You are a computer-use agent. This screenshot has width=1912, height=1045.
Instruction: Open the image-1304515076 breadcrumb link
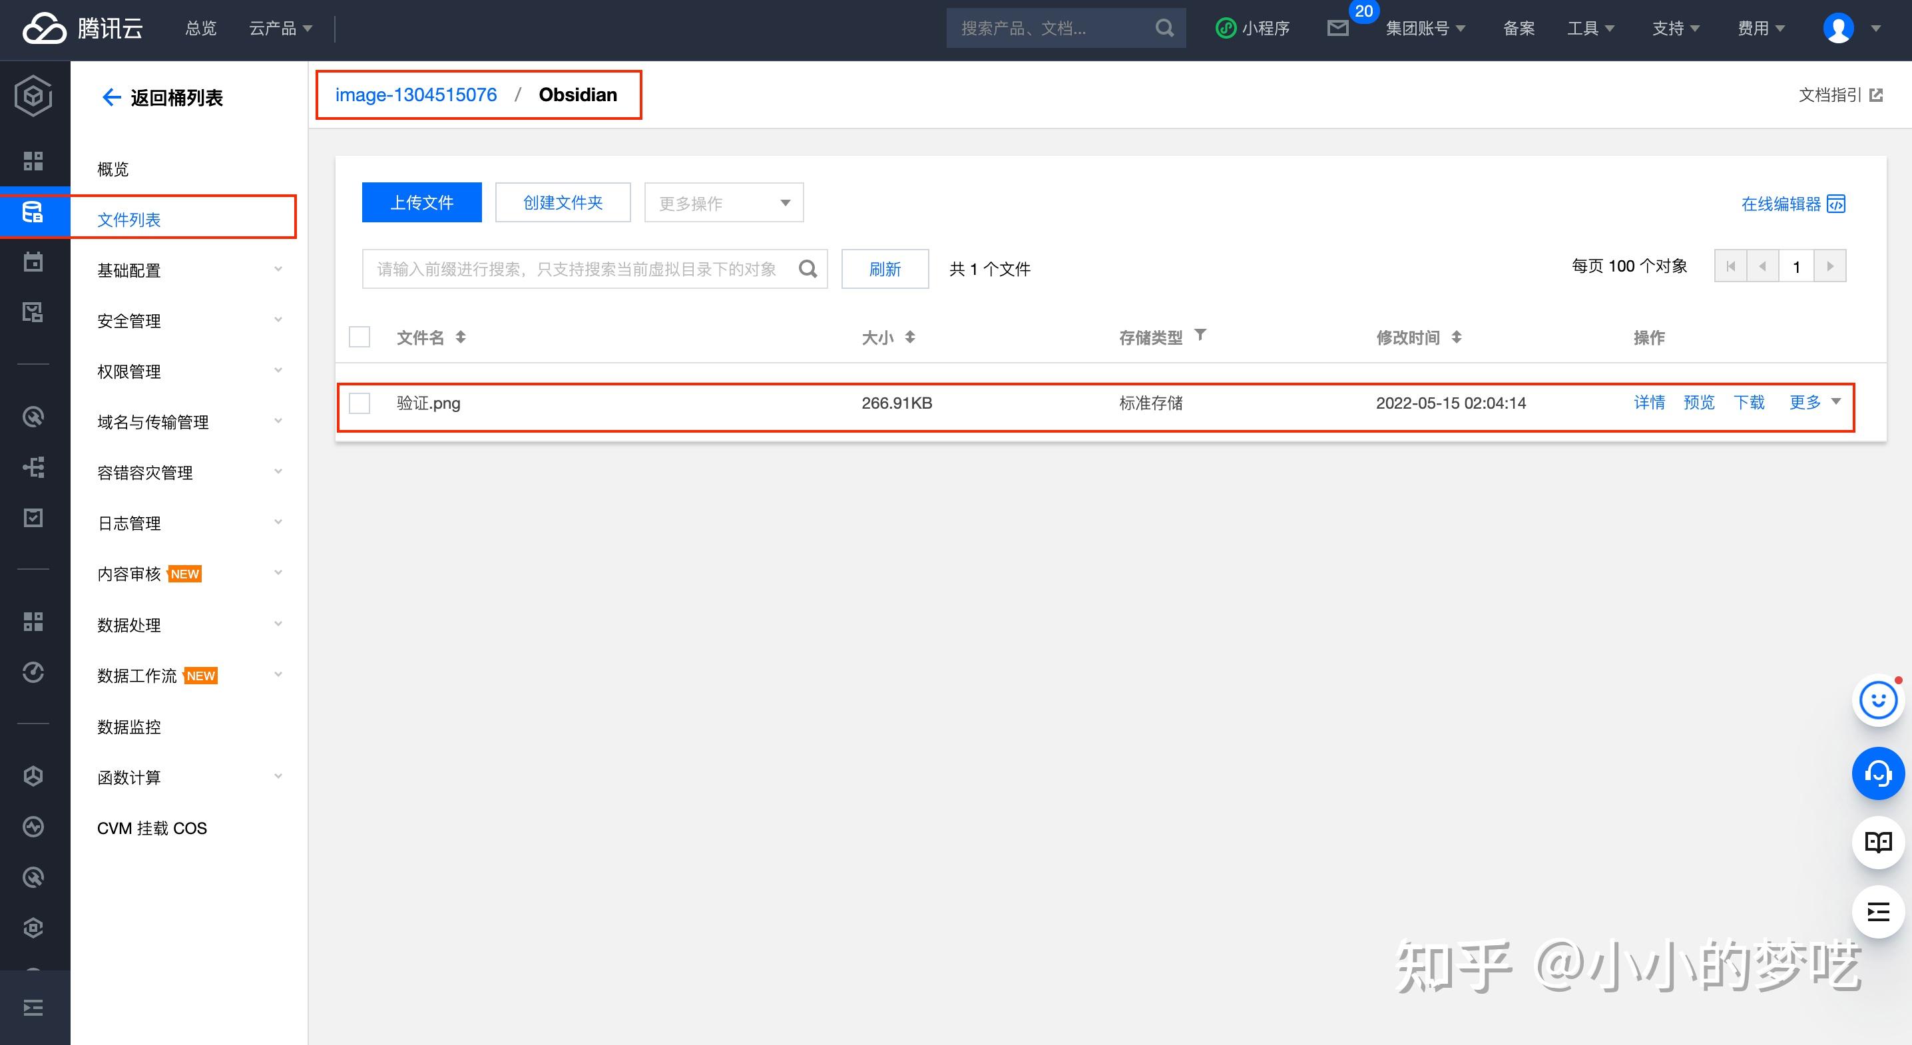(x=415, y=95)
